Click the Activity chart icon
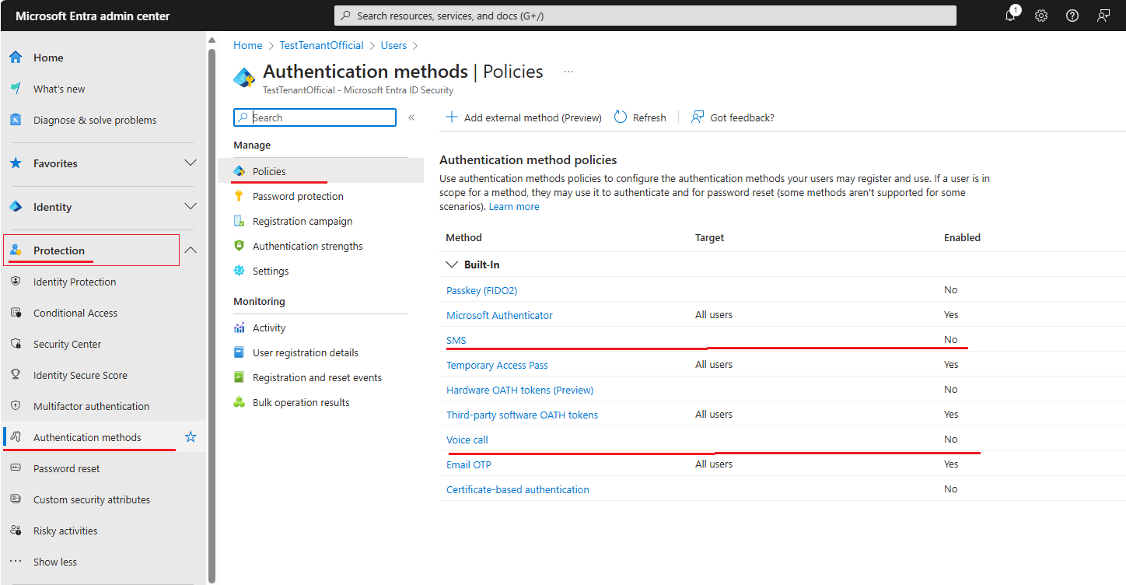Screen dimensions: 1126x585 click(x=240, y=328)
